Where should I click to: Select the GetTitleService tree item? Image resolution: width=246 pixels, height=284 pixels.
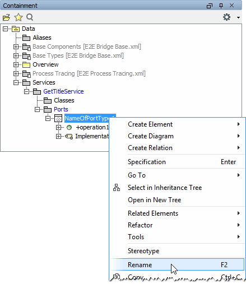click(63, 91)
